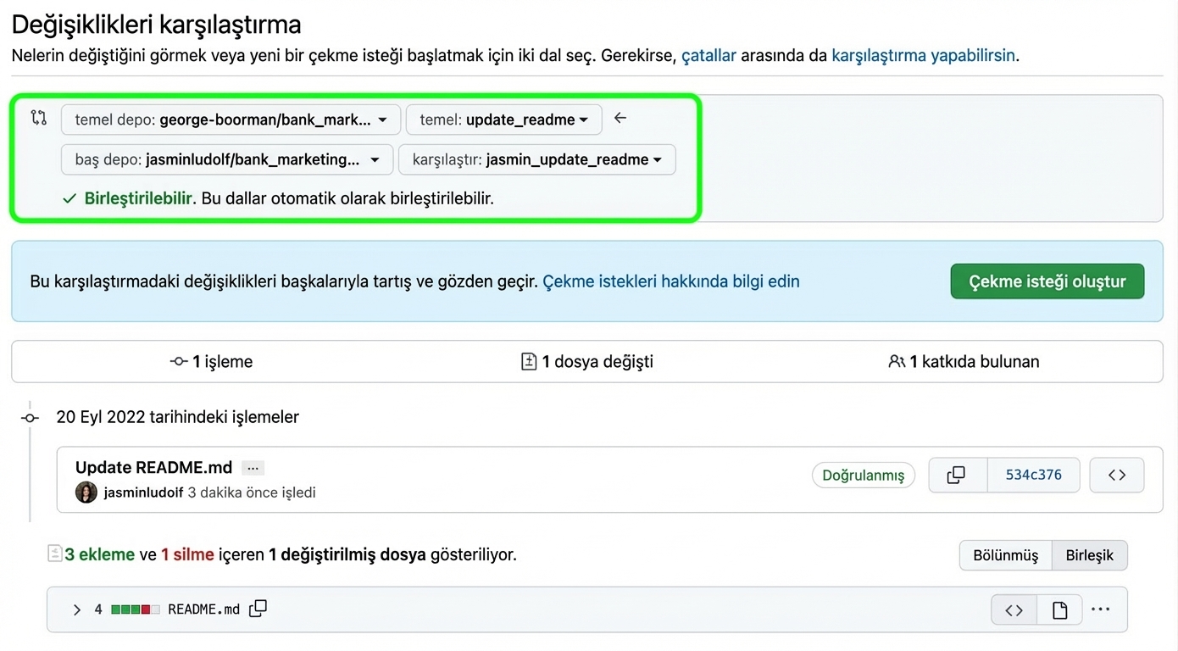1178x651 pixels.
Task: Select the 1 işleme tab
Action: tap(212, 362)
